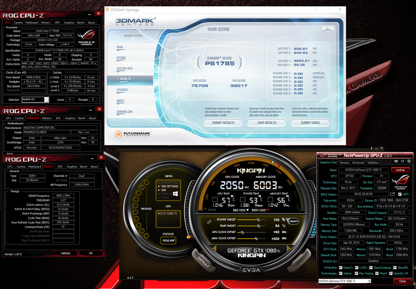Toggle the Vulkan checkbox
The height and width of the screenshot is (289, 416).
coord(341,273)
